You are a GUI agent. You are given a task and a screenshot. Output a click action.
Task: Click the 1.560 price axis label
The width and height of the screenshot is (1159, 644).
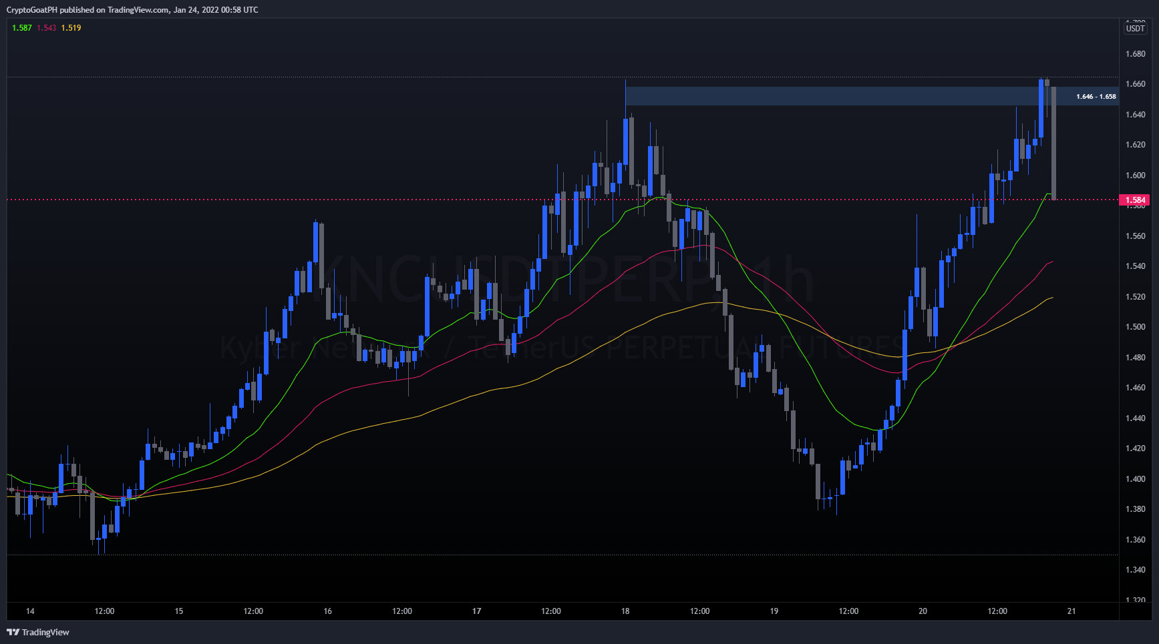click(1135, 236)
